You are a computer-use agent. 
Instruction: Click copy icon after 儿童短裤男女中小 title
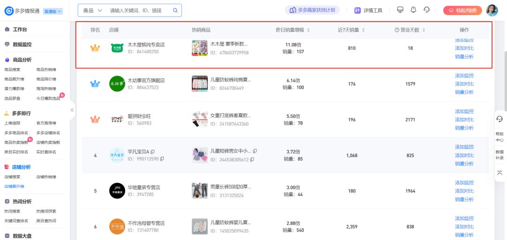point(255,151)
